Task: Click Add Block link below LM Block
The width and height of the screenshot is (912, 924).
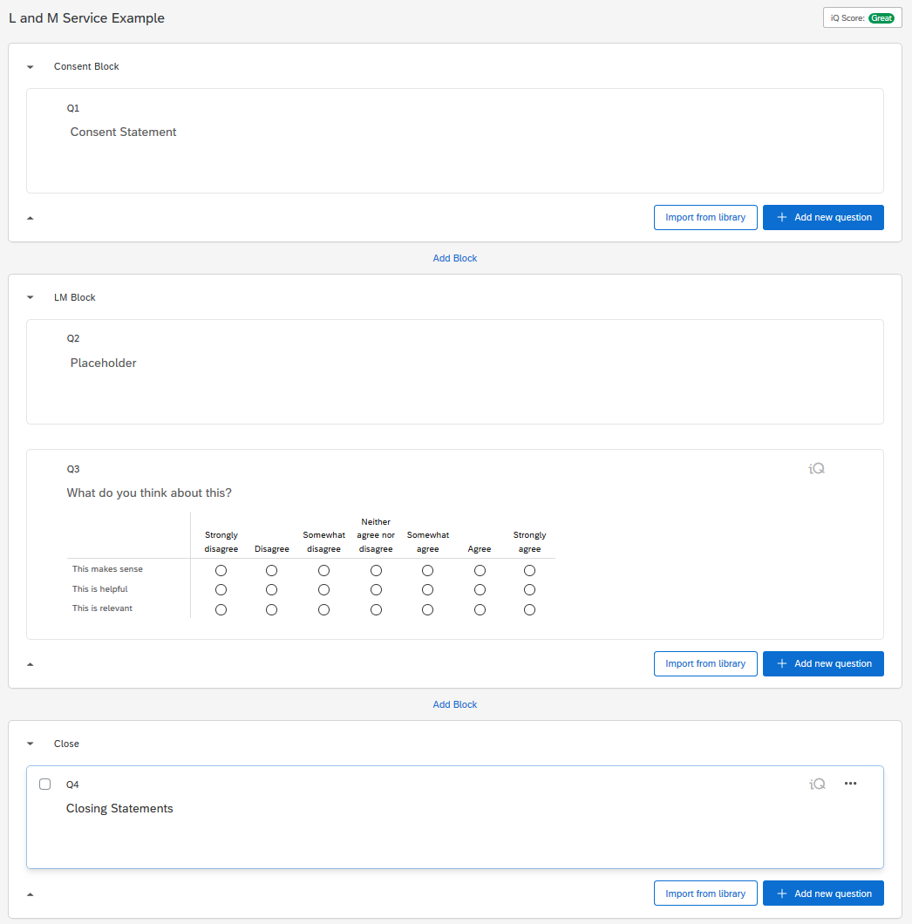Action: point(455,704)
